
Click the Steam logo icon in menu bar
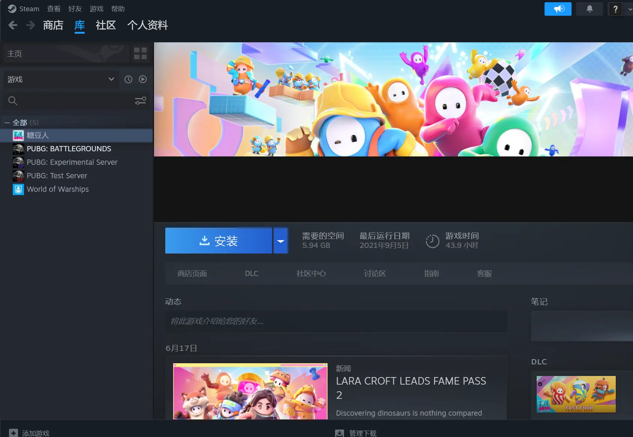point(12,9)
